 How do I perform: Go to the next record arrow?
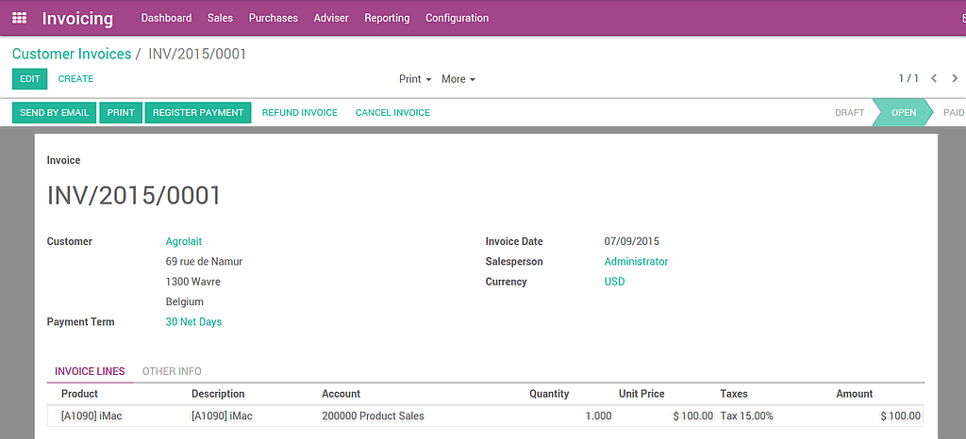pos(955,79)
